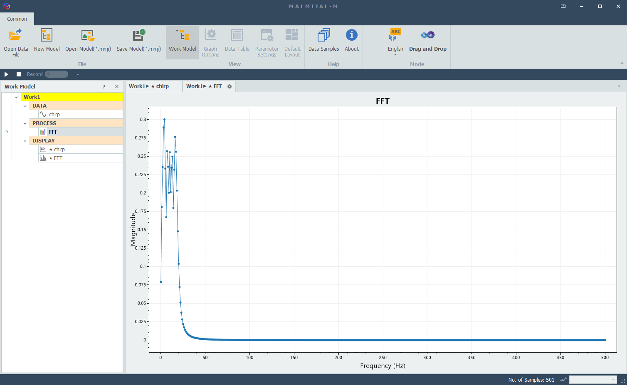The height and width of the screenshot is (385, 627).
Task: Collapse the PROCESS tree section
Action: (x=25, y=123)
